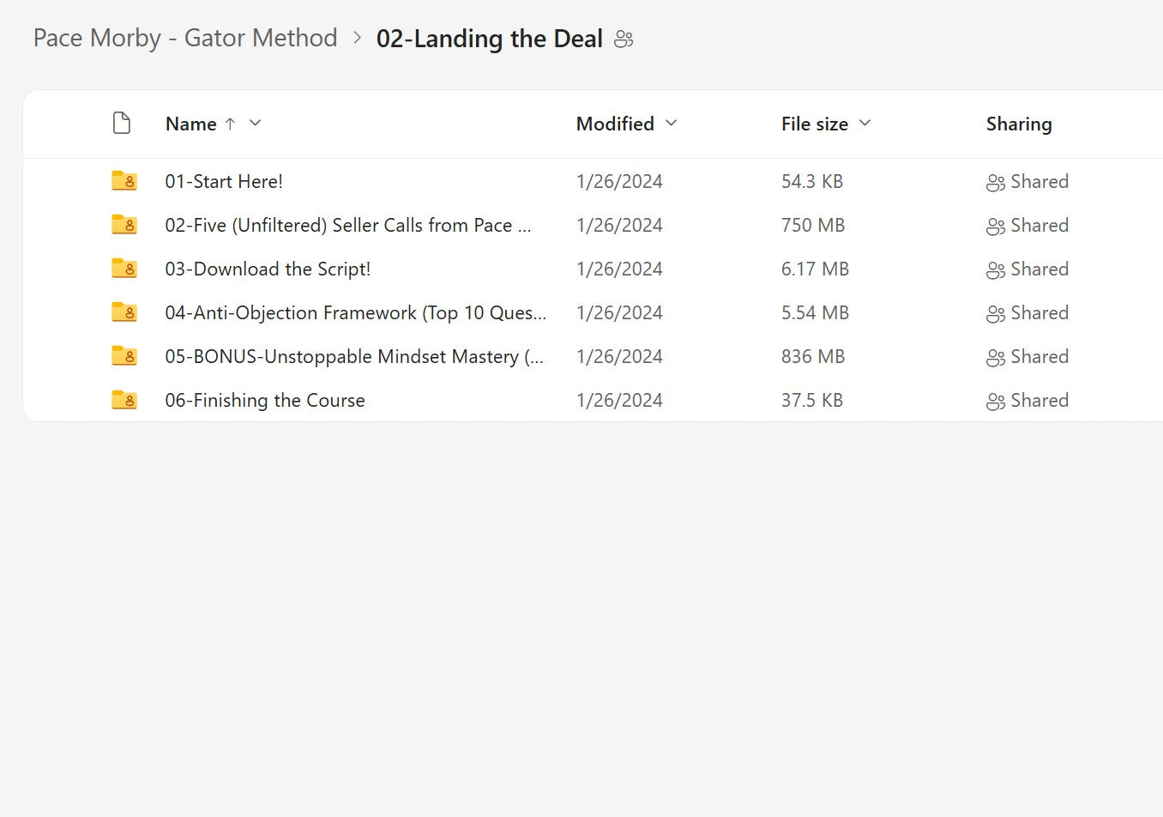Expand the Name column dropdown chevron
Image resolution: width=1163 pixels, height=817 pixels.
point(255,124)
